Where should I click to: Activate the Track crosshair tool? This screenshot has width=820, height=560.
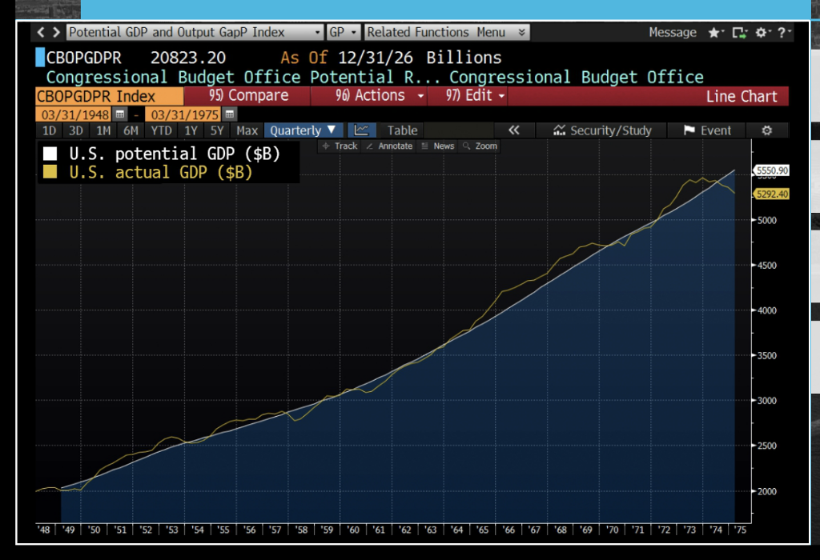coord(340,146)
